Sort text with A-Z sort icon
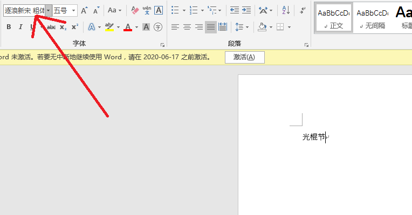Screen dimensions: 412x215 286,10
